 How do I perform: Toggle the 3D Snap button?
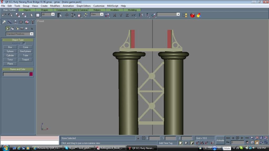(x=197, y=143)
